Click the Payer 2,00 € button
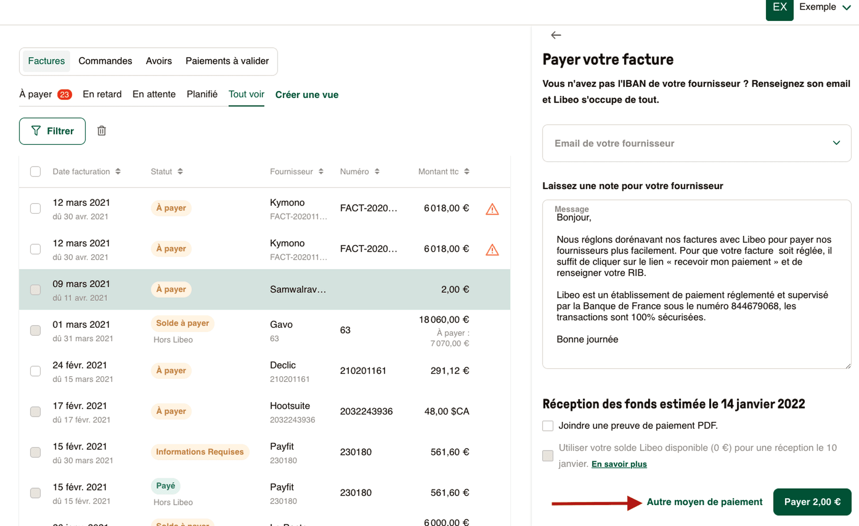Viewport: 859px width, 526px height. (812, 502)
